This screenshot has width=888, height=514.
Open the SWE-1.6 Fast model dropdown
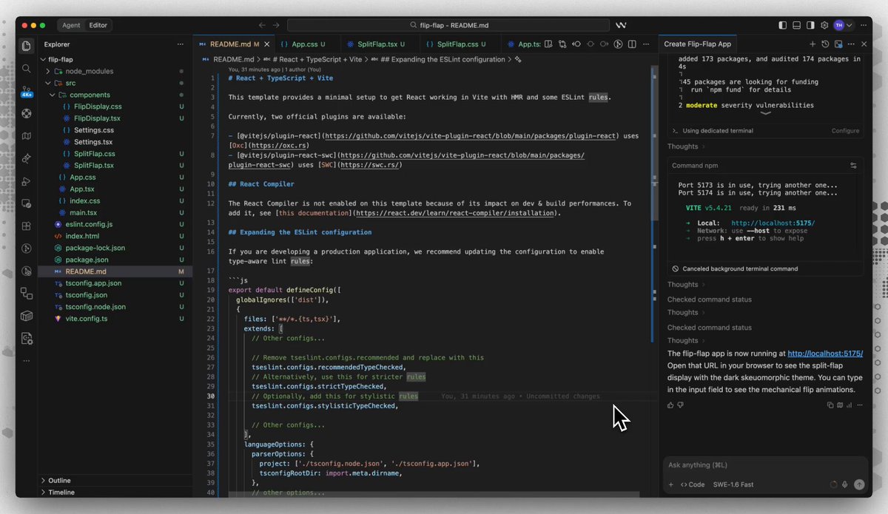click(733, 484)
